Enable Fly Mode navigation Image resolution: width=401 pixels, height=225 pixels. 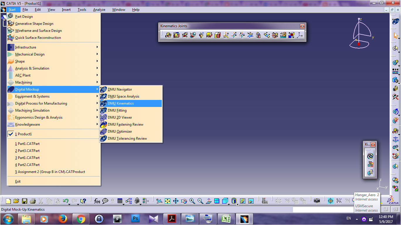159,201
